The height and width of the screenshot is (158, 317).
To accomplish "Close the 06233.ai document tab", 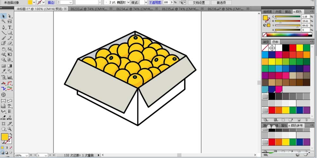I will [111, 9].
